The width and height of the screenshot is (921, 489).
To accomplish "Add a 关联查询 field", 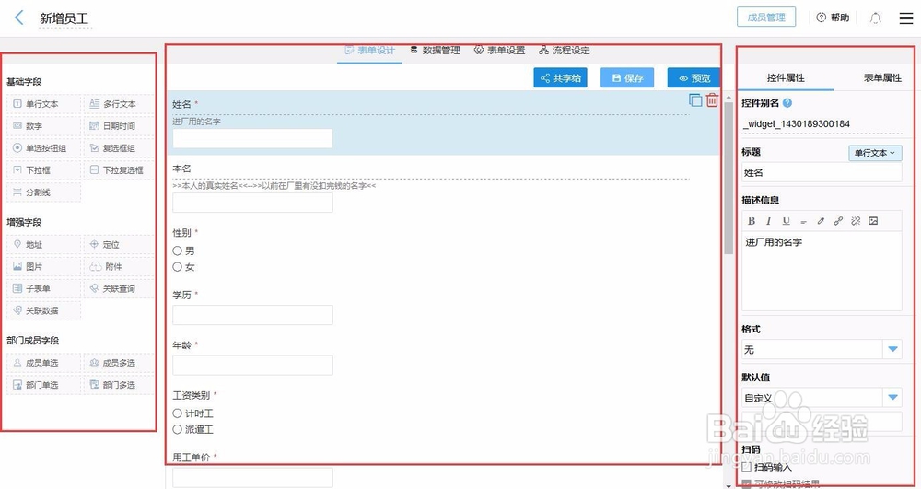I will point(119,289).
